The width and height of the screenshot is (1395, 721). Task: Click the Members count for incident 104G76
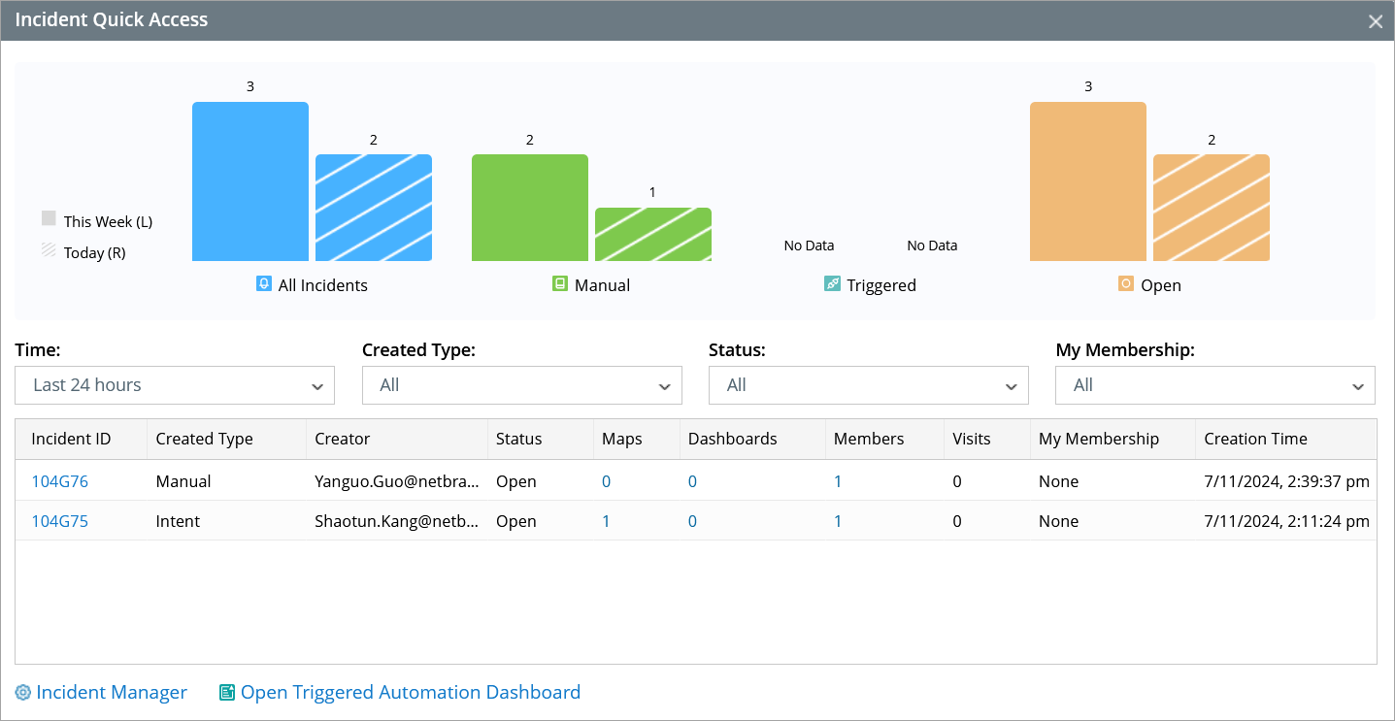[x=838, y=481]
